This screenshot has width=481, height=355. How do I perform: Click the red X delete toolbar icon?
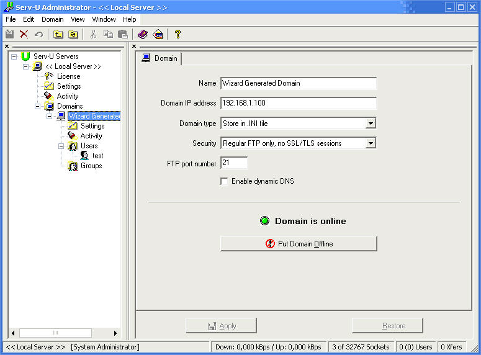click(24, 34)
